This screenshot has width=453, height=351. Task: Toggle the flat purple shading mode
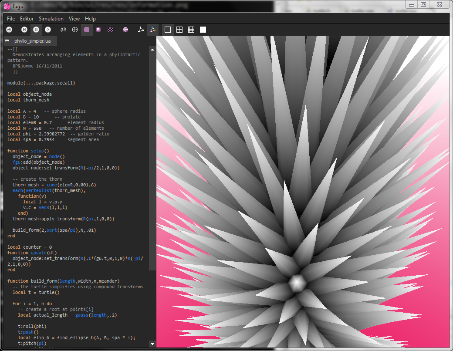pos(87,30)
